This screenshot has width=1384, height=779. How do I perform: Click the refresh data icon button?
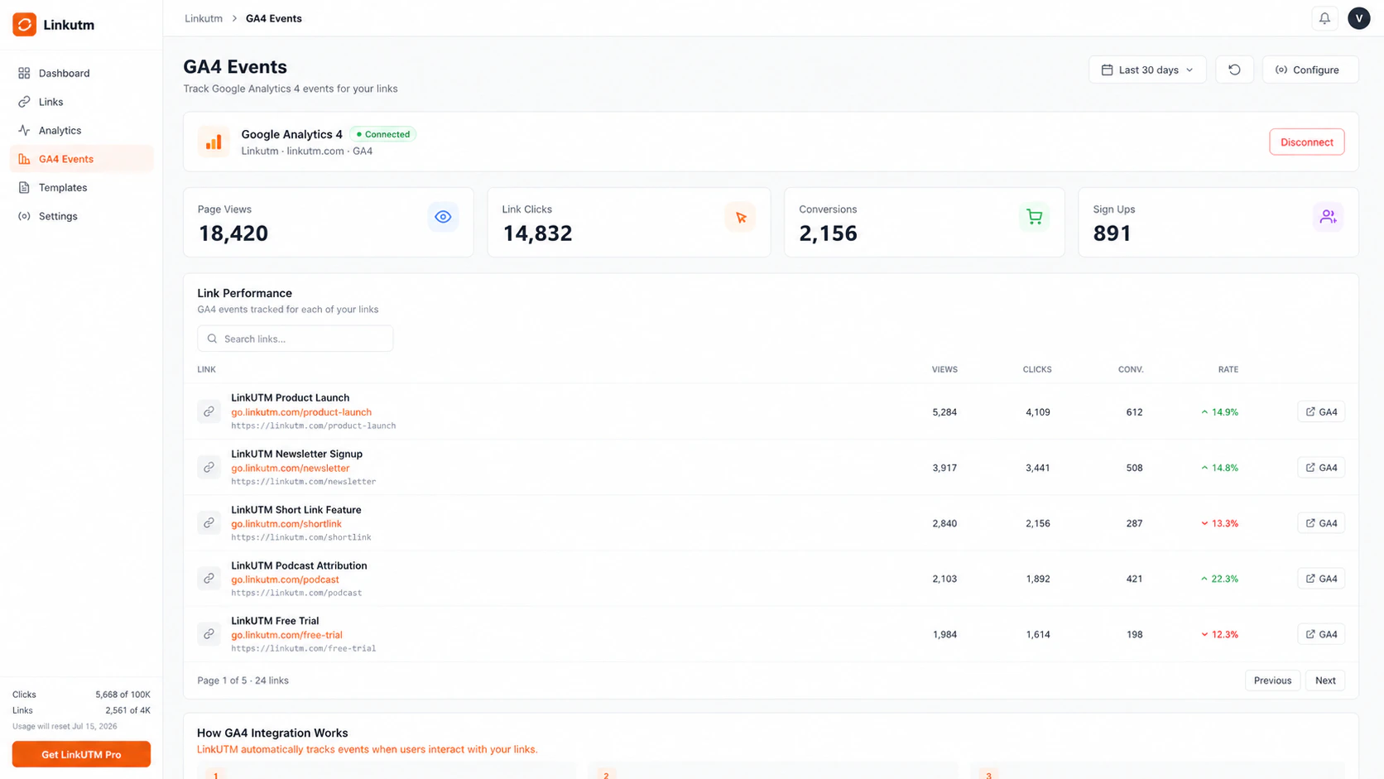[x=1234, y=70]
